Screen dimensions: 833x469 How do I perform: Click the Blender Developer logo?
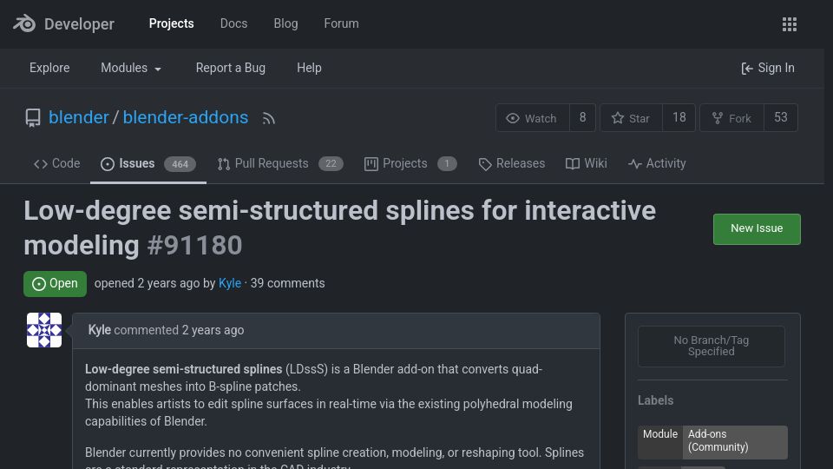point(63,24)
